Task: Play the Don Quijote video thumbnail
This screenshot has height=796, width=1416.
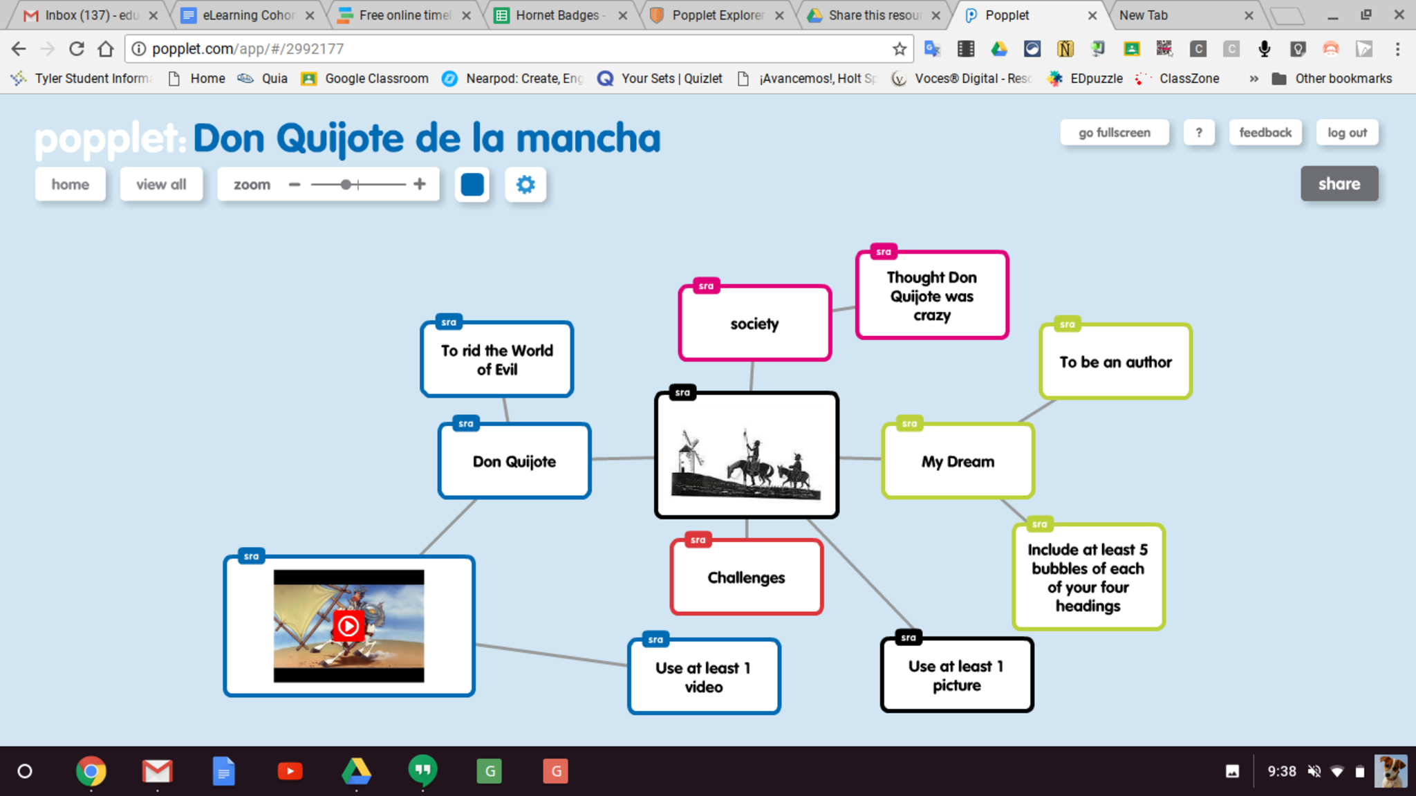Action: tap(348, 626)
